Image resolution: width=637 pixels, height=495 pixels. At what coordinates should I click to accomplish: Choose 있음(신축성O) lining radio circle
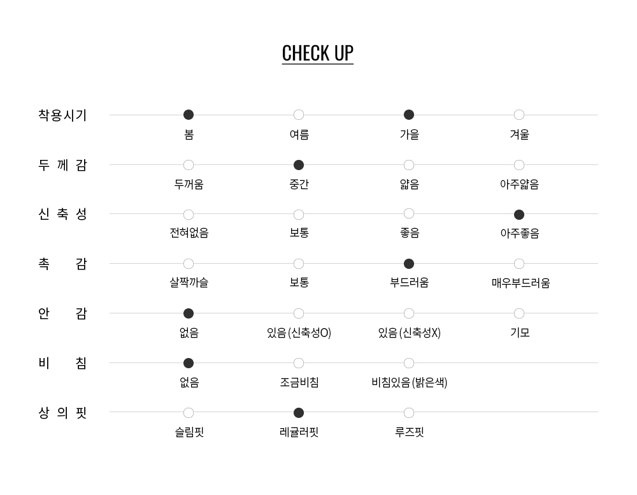click(299, 313)
